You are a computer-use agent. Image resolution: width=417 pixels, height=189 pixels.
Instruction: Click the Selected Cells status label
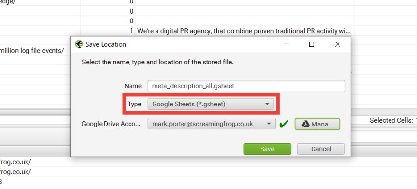coord(391,120)
